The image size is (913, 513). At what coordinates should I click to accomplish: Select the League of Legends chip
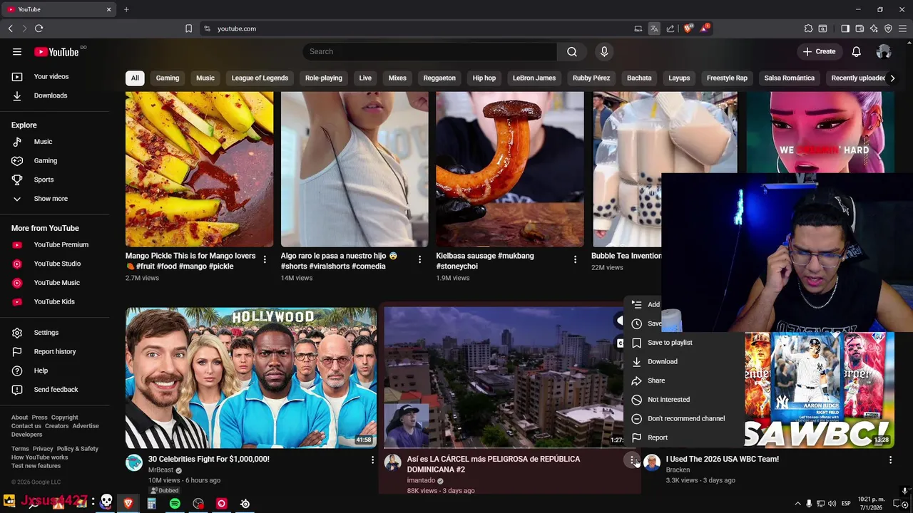pyautogui.click(x=260, y=78)
